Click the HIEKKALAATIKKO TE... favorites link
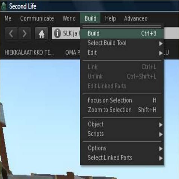 29,53
